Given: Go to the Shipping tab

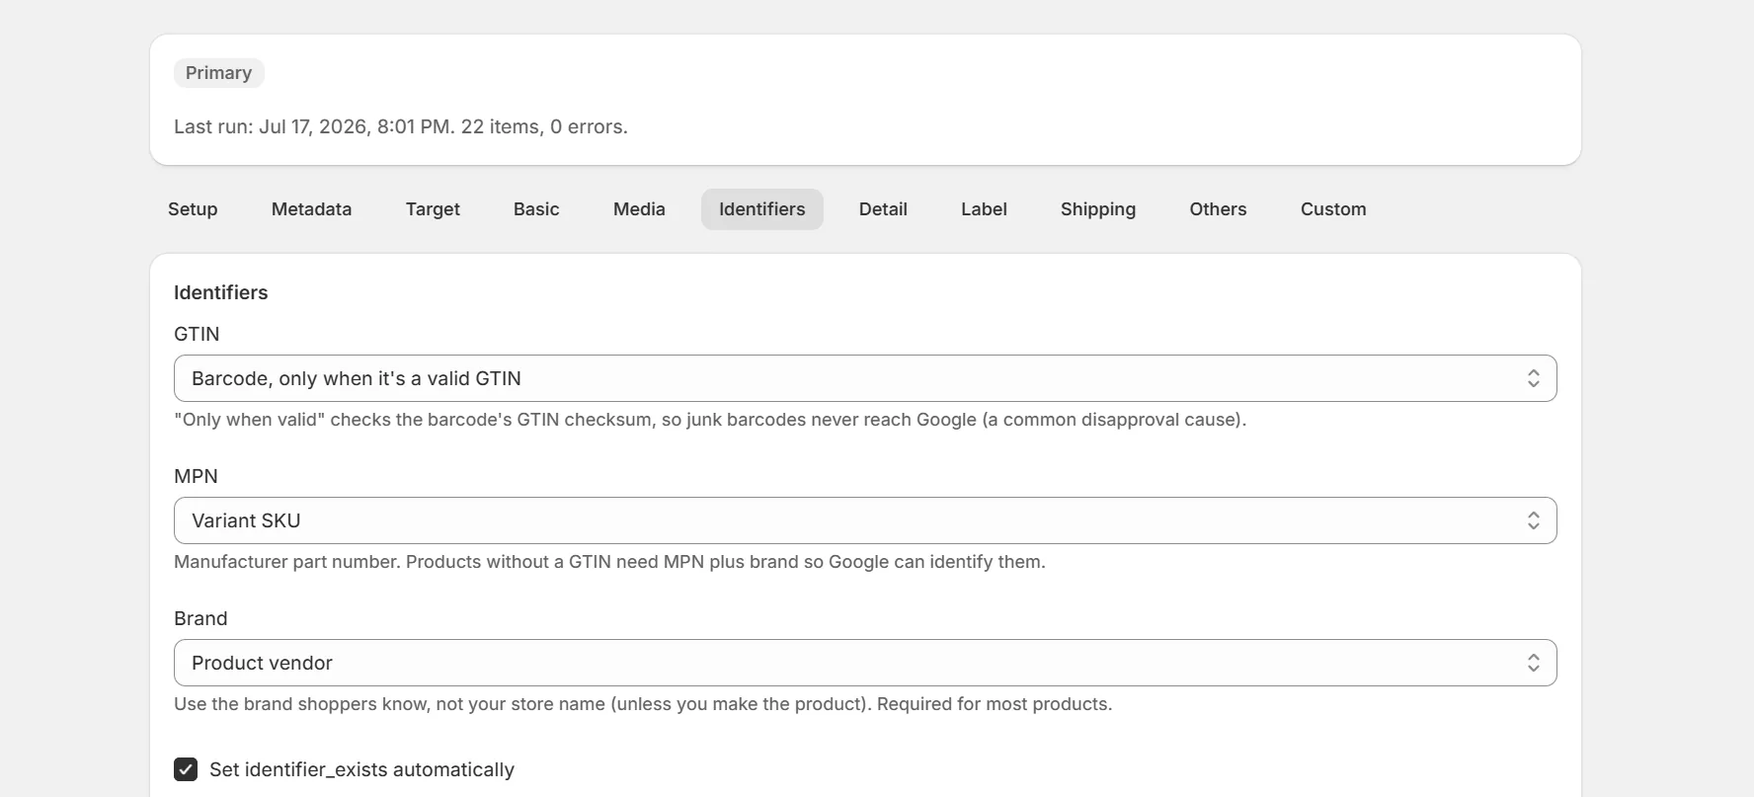Looking at the screenshot, I should pyautogui.click(x=1098, y=209).
